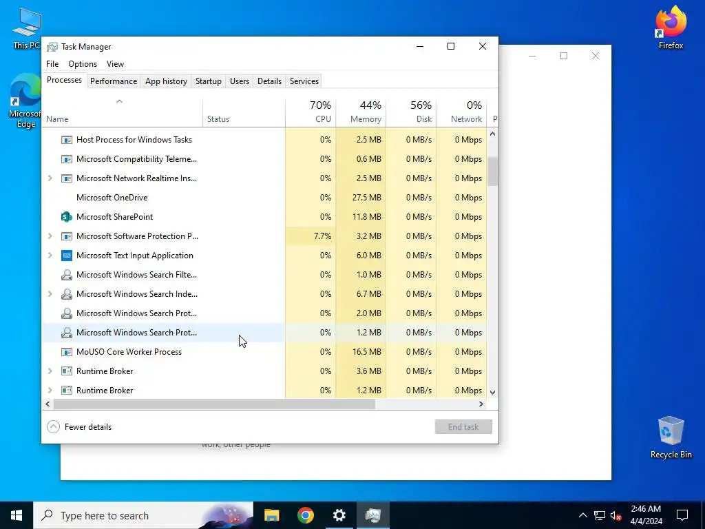
Task: Expand Microsoft Software Protection Platform process
Action: (x=50, y=236)
